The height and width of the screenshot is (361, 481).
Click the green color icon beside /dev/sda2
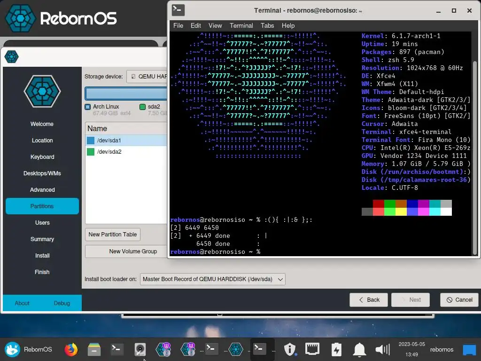[91, 152]
